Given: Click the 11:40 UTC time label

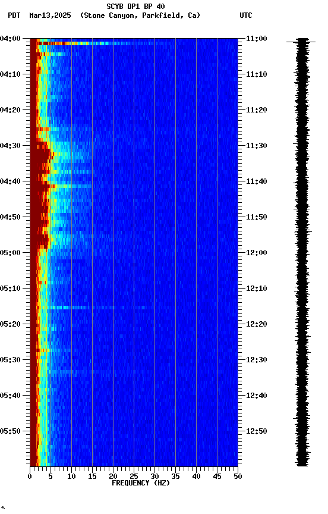Looking at the screenshot, I should point(256,181).
